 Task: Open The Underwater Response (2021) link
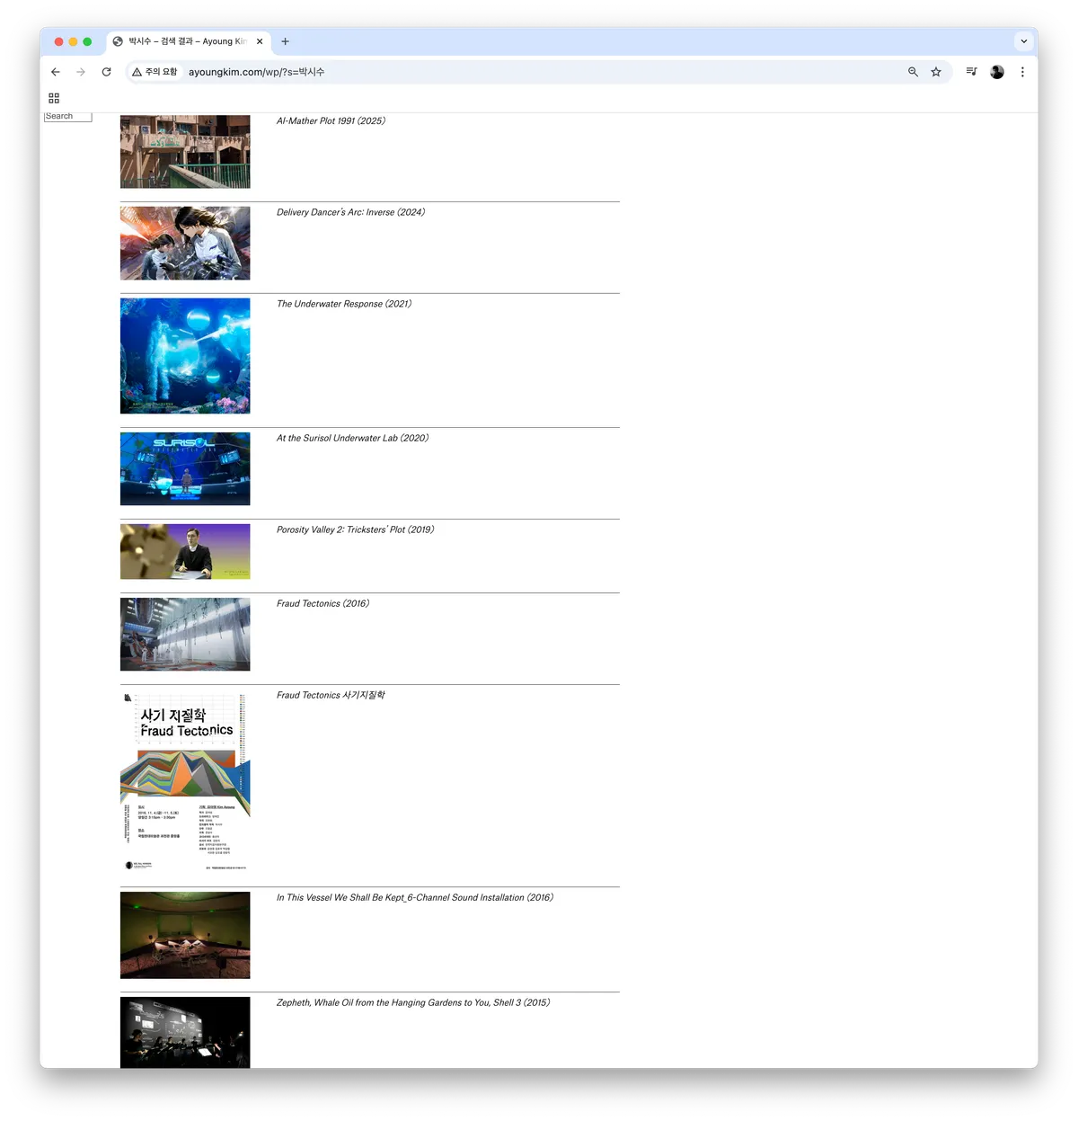[x=344, y=304]
